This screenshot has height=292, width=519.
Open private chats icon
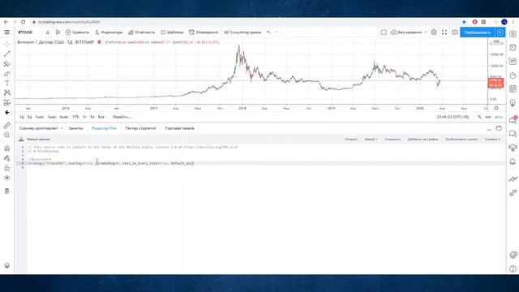pos(513,134)
